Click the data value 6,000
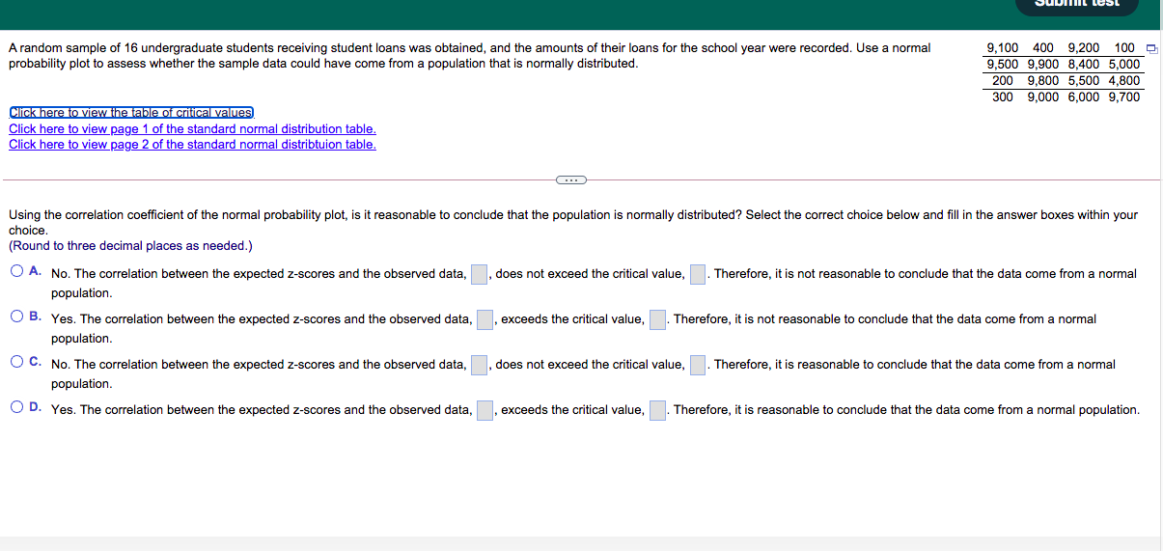The image size is (1163, 551). 1084,96
